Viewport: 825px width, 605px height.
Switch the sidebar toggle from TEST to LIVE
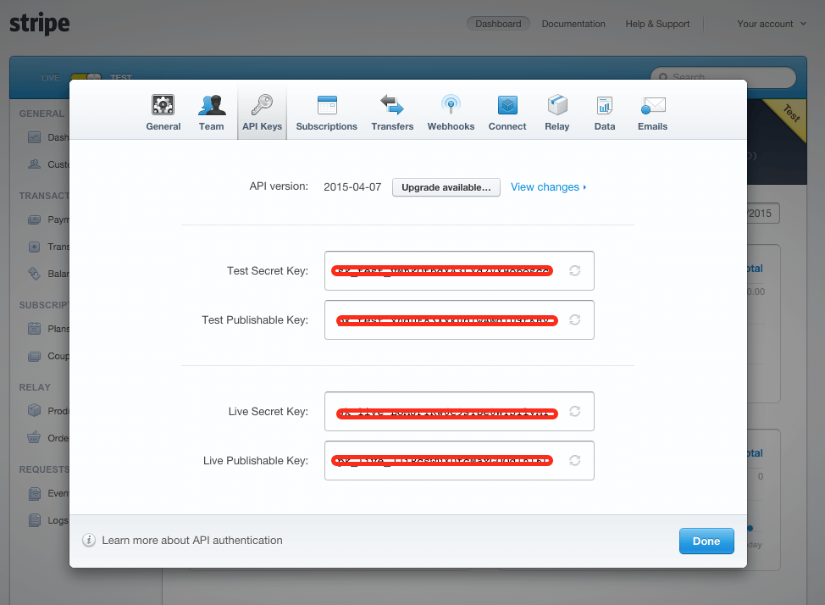[x=86, y=77]
